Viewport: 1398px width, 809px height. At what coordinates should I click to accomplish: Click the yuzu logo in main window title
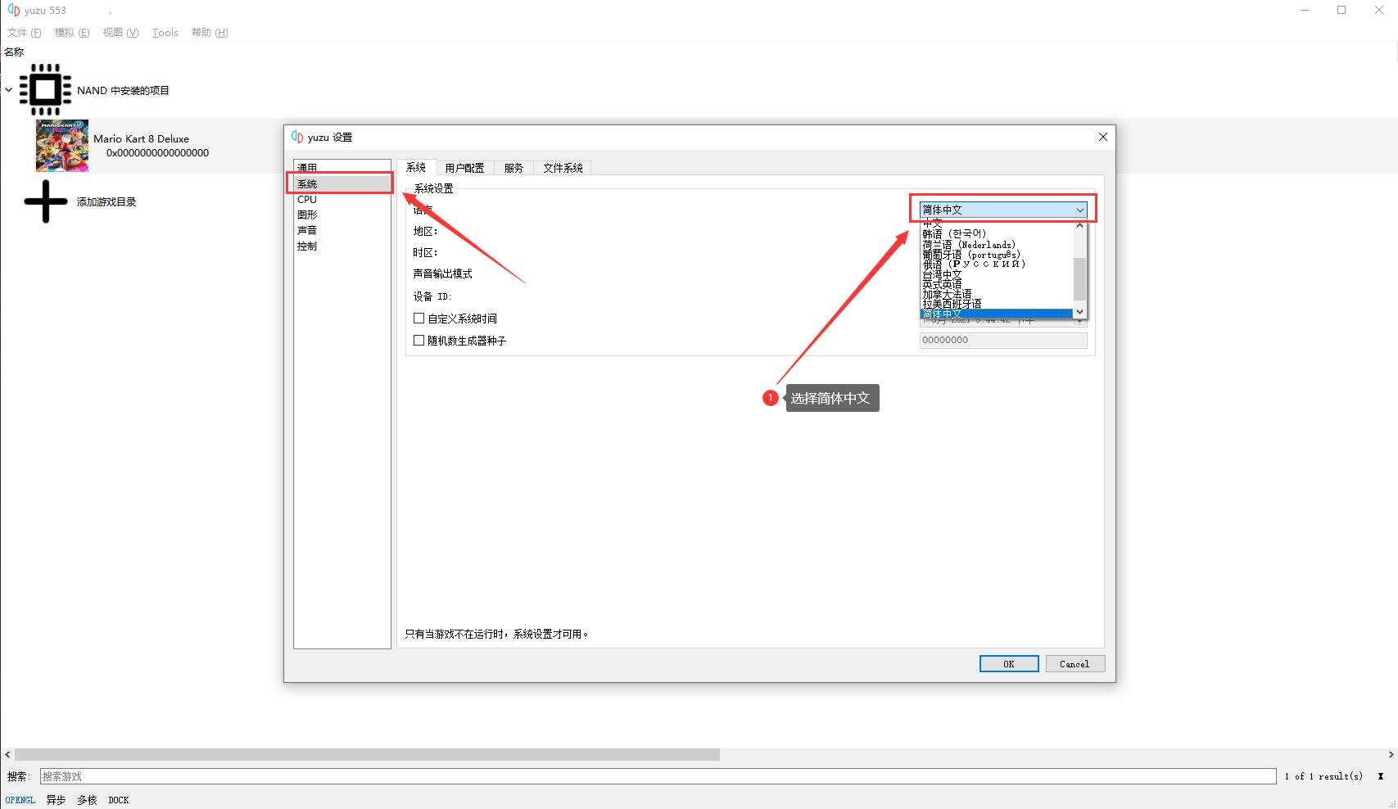pos(13,10)
